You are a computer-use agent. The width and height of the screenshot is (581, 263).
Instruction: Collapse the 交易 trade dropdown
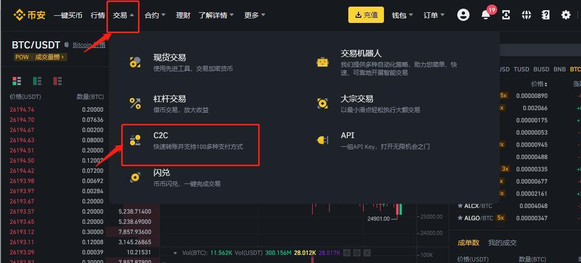[123, 15]
